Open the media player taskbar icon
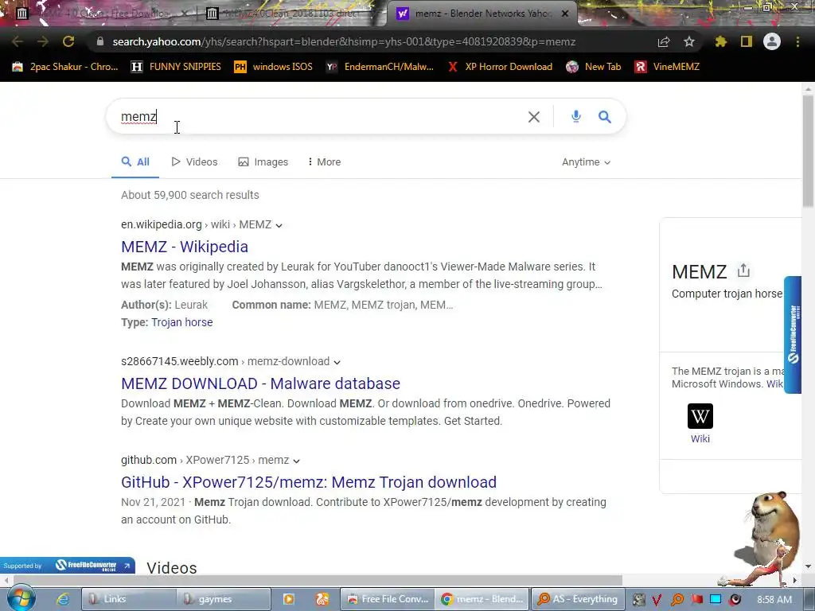Screen dimensions: 815x611 coord(288,599)
